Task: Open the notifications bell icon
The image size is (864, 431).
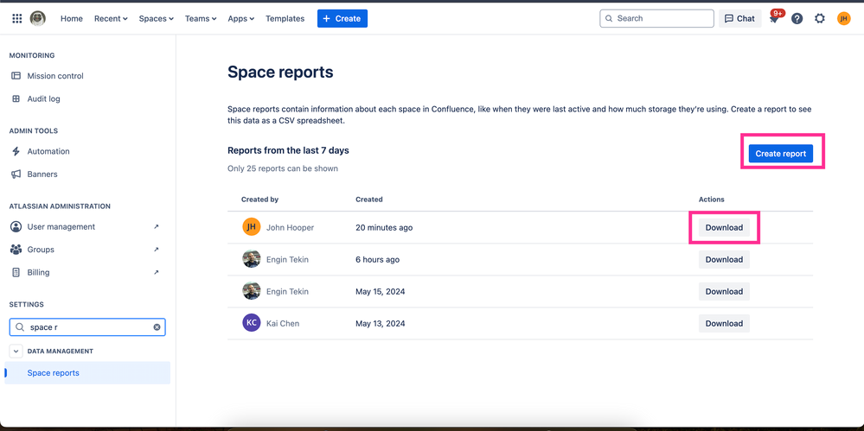Action: (774, 19)
